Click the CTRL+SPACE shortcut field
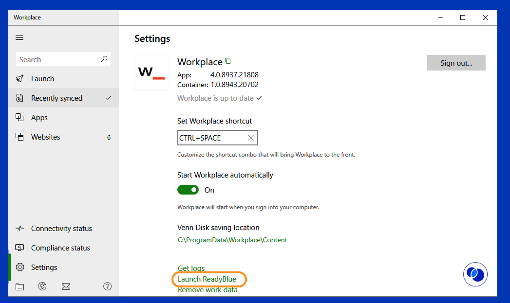Screen dimensions: 510x303 point(218,138)
